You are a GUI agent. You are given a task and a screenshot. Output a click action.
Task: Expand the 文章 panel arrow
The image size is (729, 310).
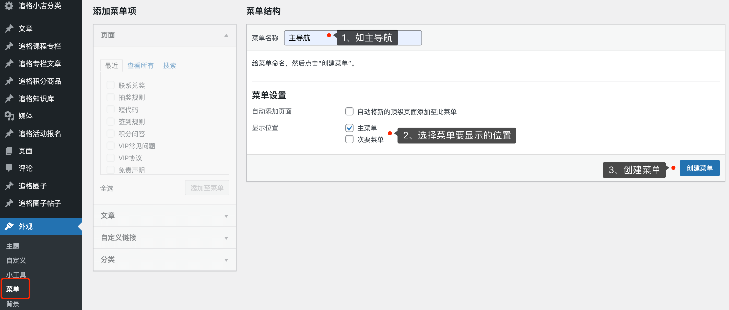click(226, 216)
